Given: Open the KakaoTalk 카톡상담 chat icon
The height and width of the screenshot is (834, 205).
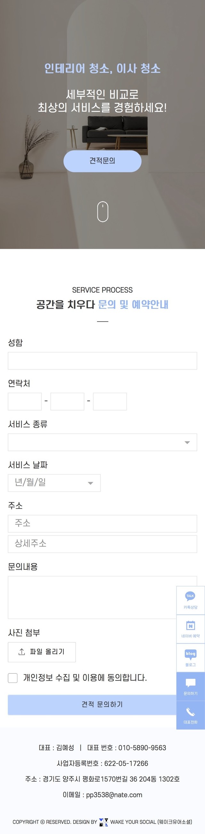Looking at the screenshot, I should pyautogui.click(x=190, y=596).
